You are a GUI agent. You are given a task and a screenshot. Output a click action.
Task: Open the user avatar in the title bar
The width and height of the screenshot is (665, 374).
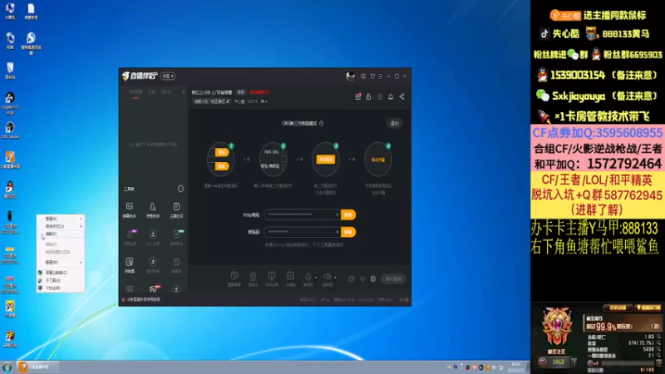(350, 76)
